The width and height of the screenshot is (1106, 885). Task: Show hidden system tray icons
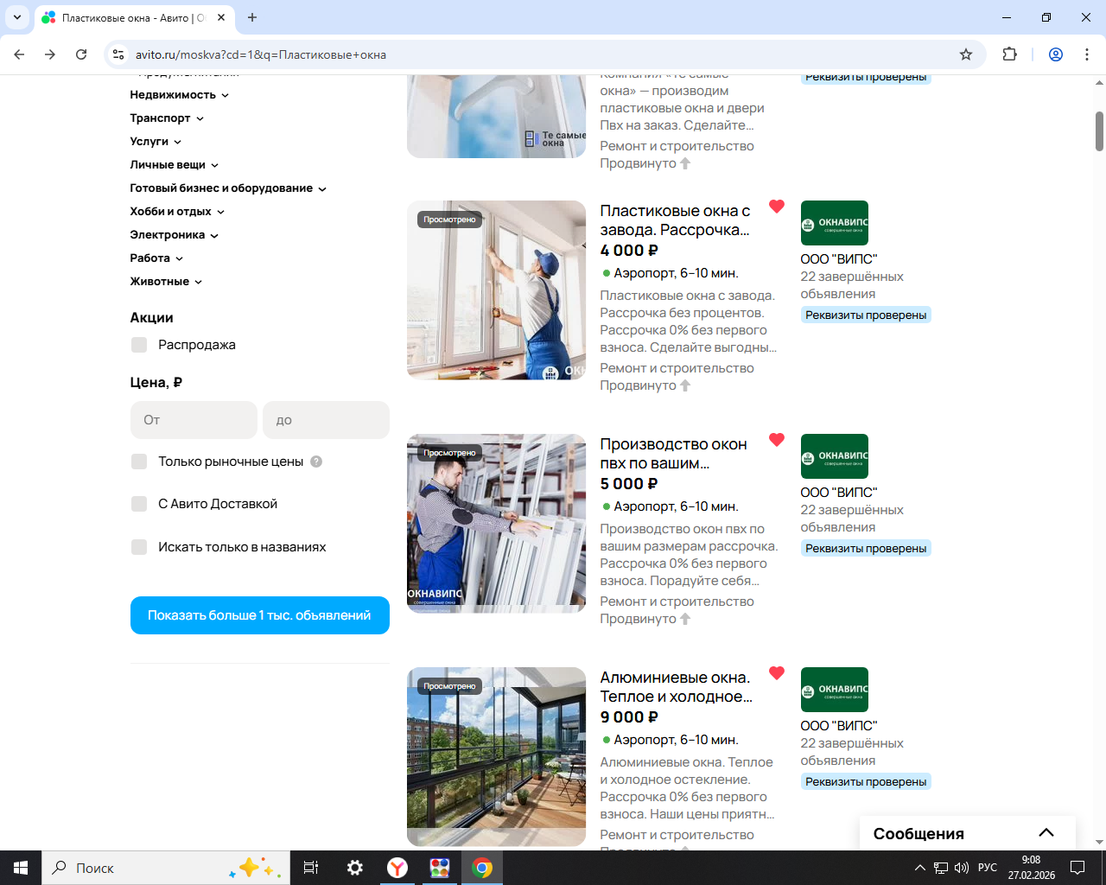pos(920,868)
